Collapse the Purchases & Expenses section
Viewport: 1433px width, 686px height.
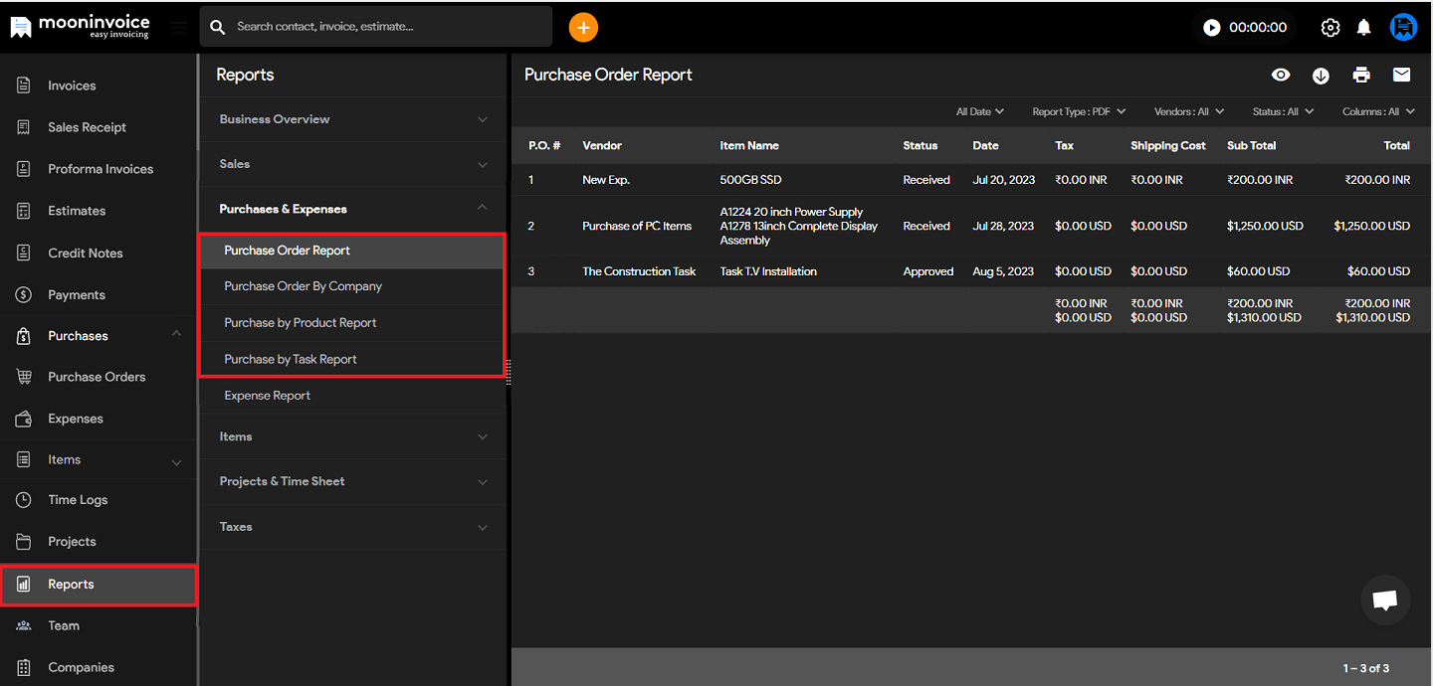[352, 209]
